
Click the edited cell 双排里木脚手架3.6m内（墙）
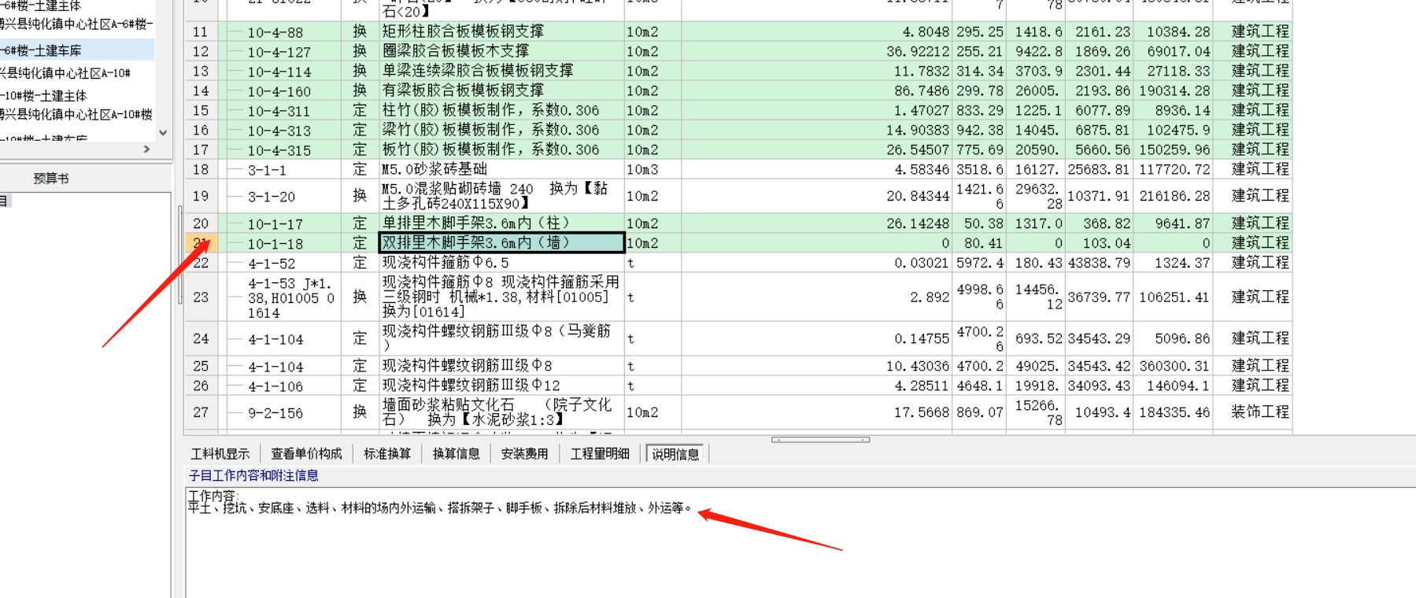click(x=501, y=243)
